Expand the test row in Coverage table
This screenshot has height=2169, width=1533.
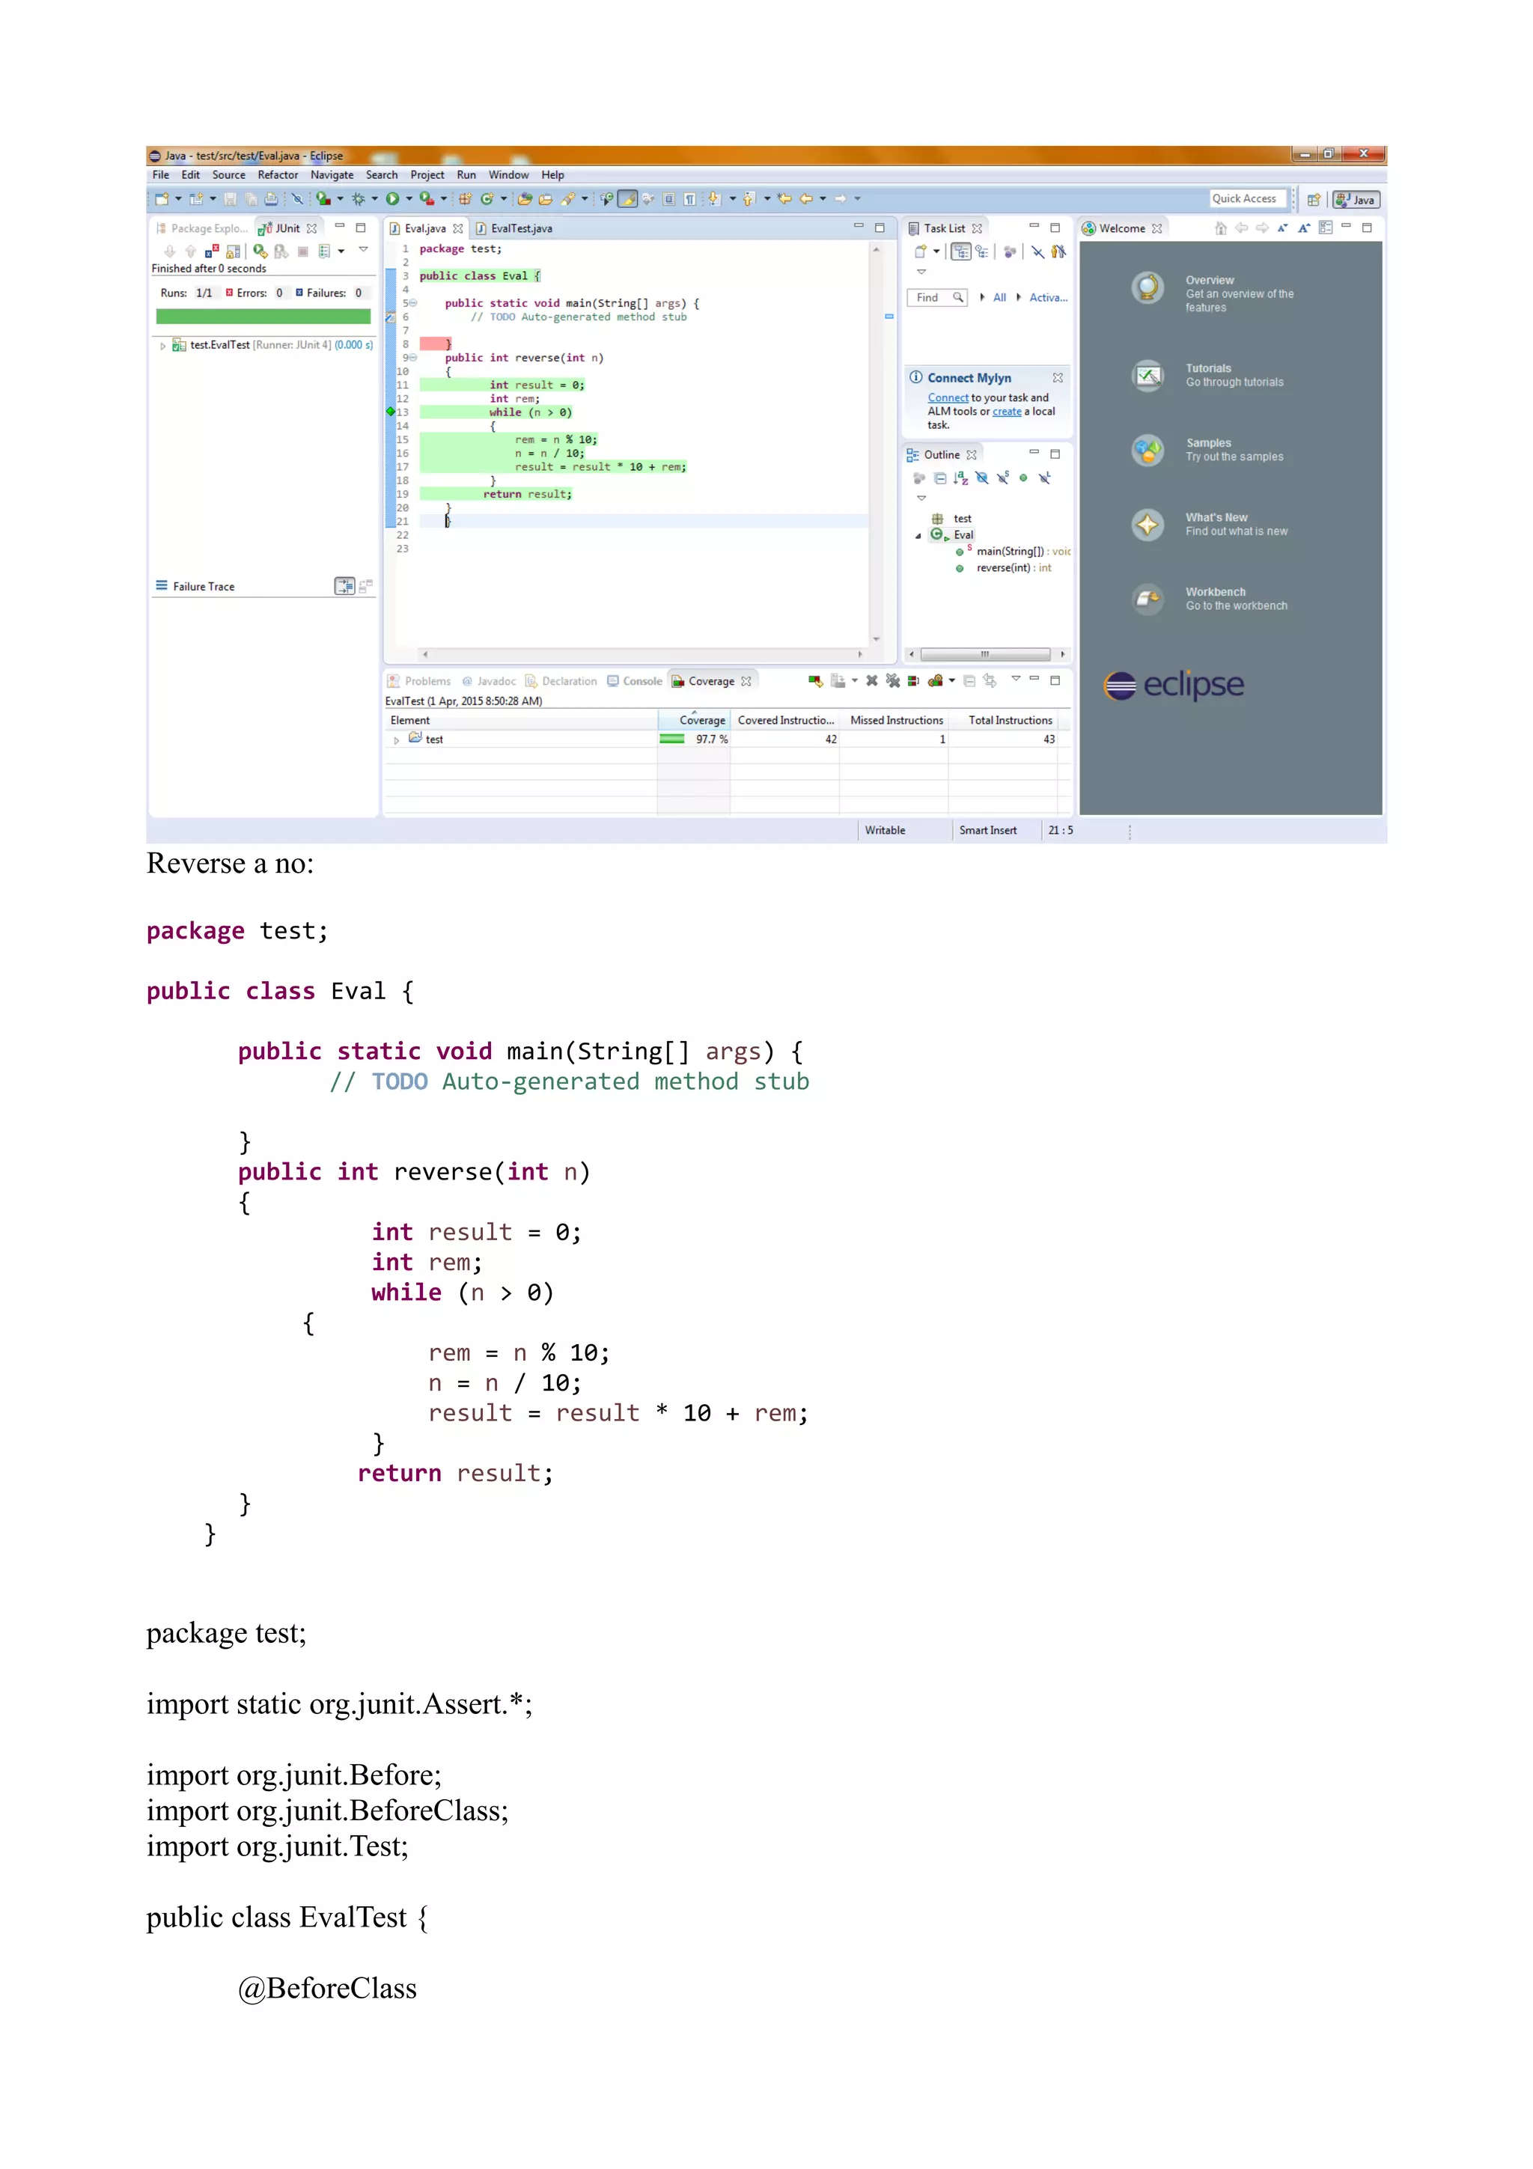point(396,739)
